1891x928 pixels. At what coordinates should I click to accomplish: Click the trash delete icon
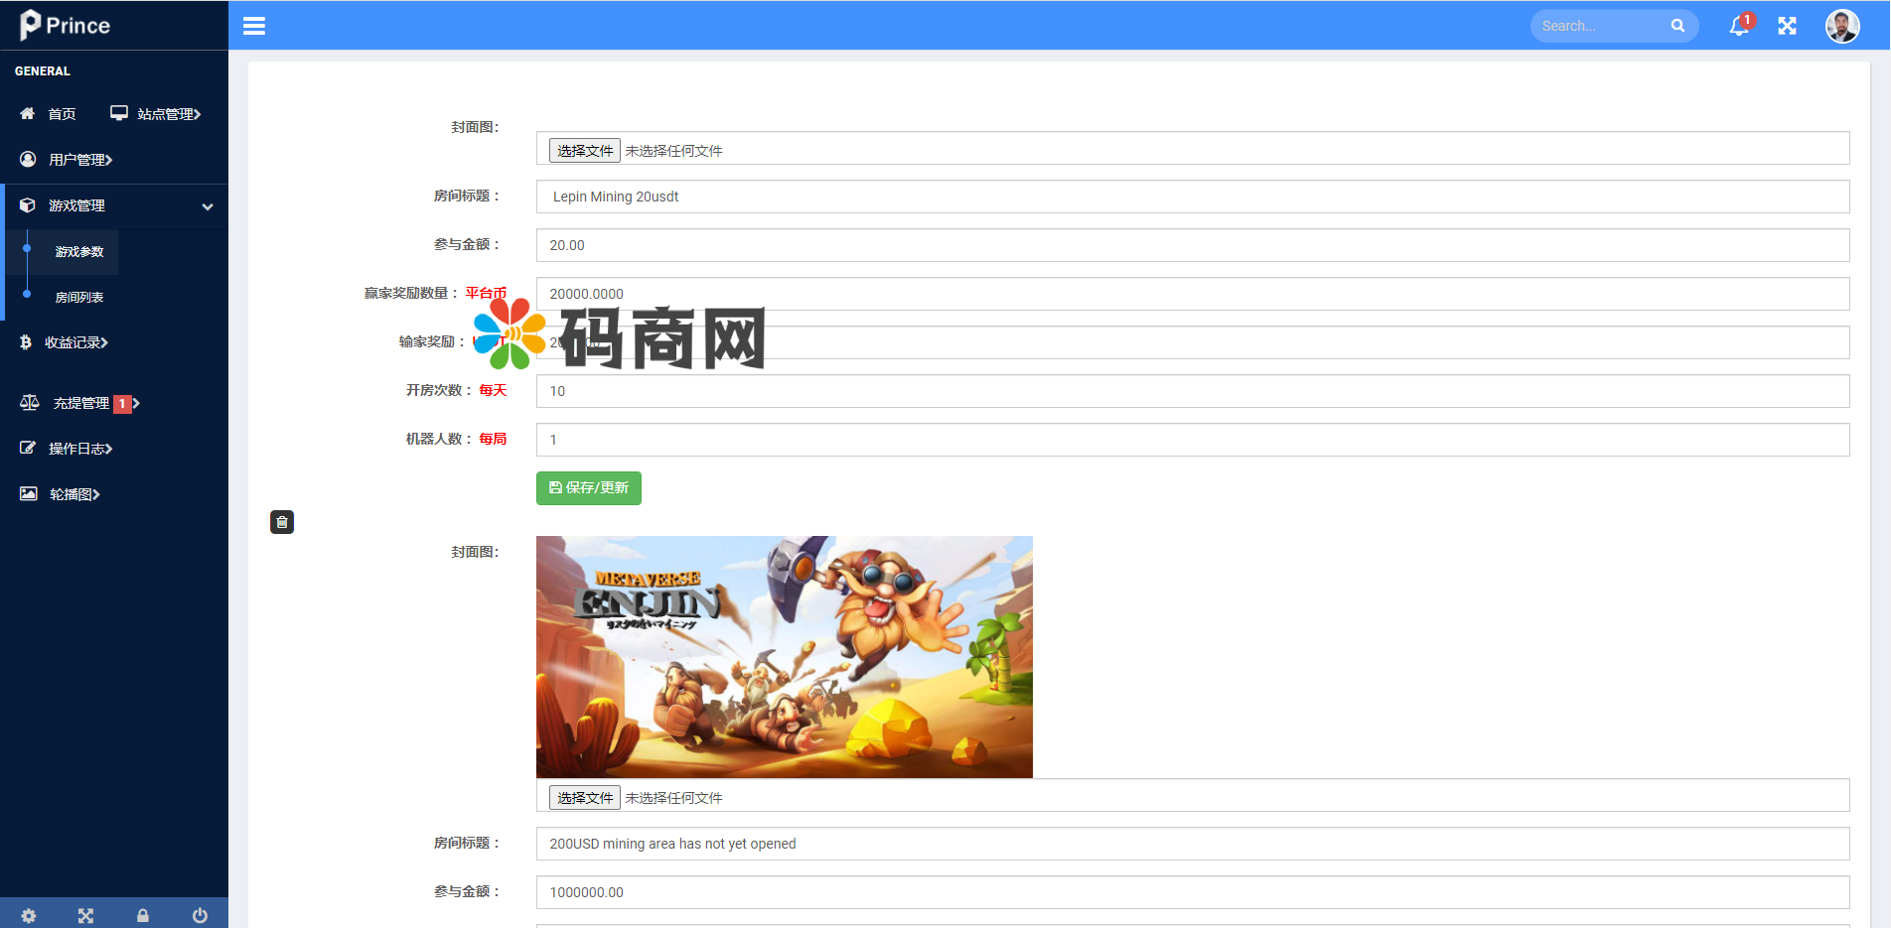282,522
